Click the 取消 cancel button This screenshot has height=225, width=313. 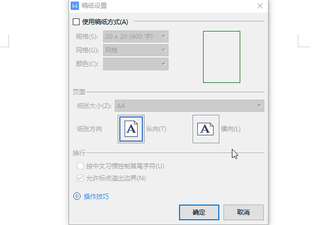tap(243, 212)
